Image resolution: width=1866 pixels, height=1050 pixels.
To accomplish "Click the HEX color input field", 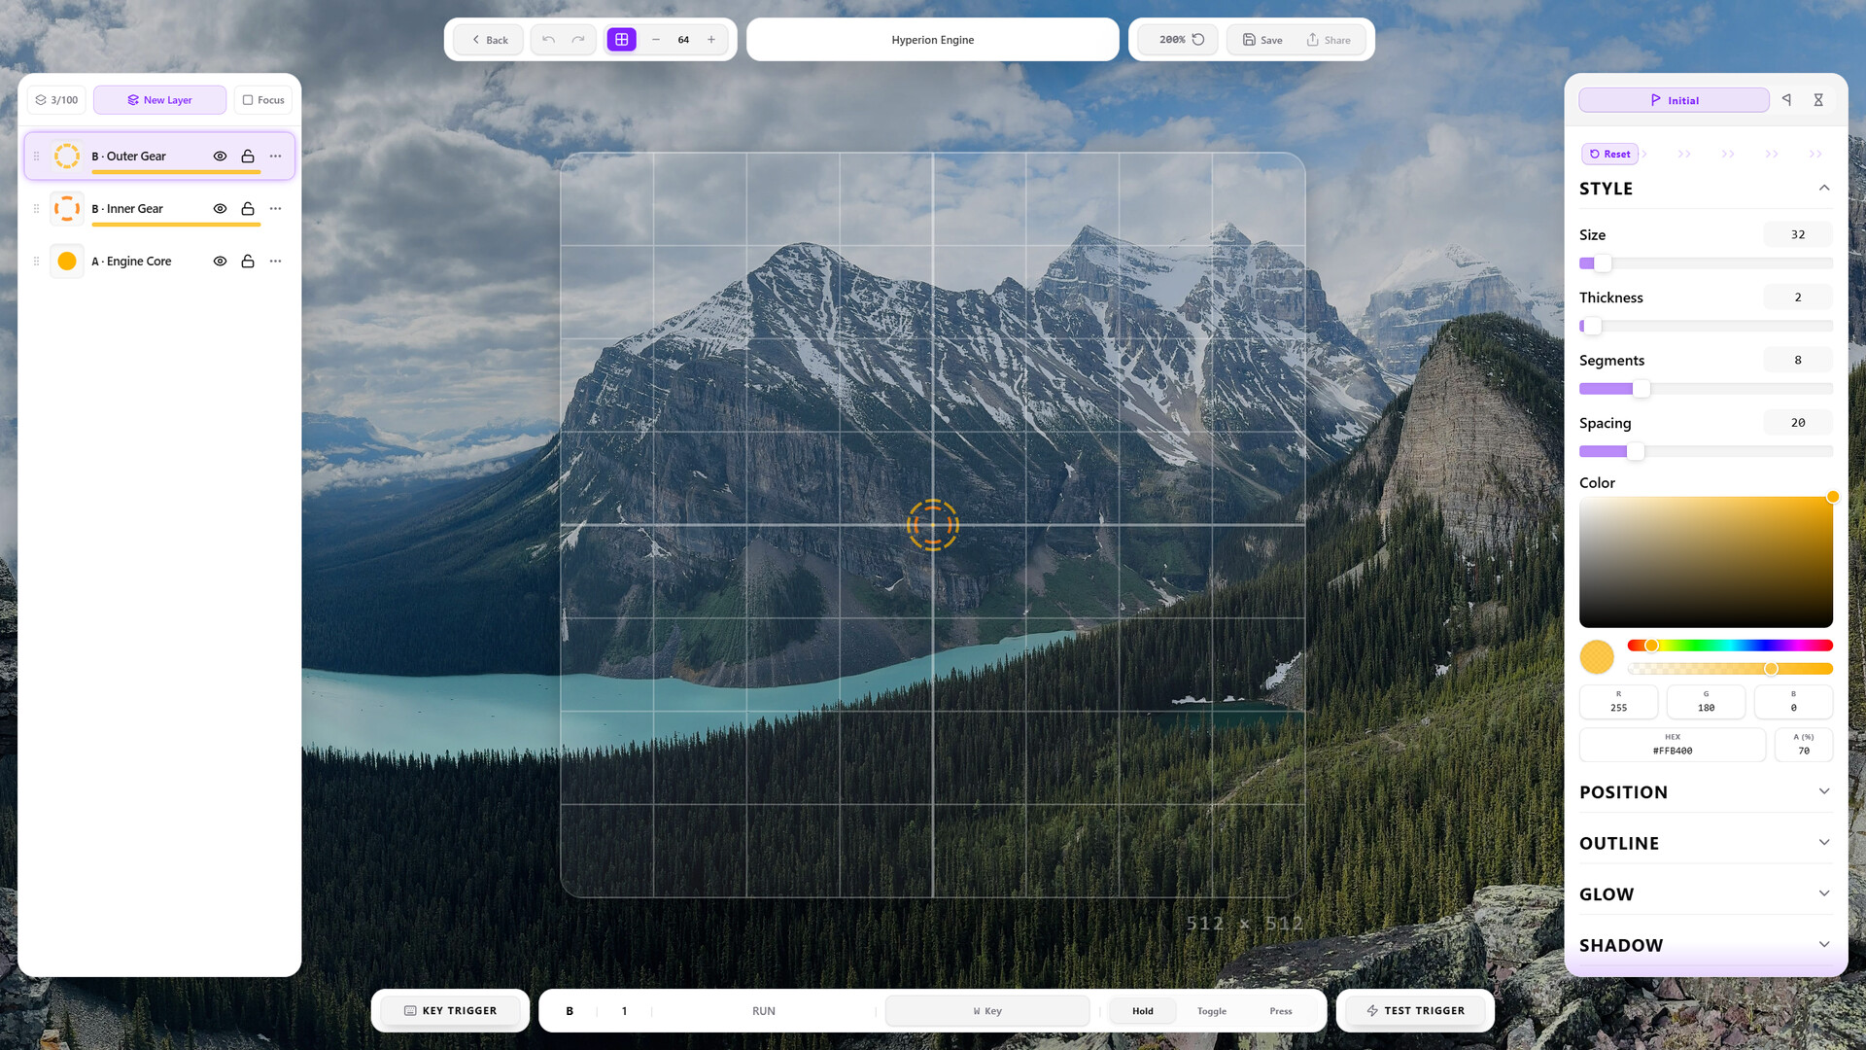I will coord(1672,745).
